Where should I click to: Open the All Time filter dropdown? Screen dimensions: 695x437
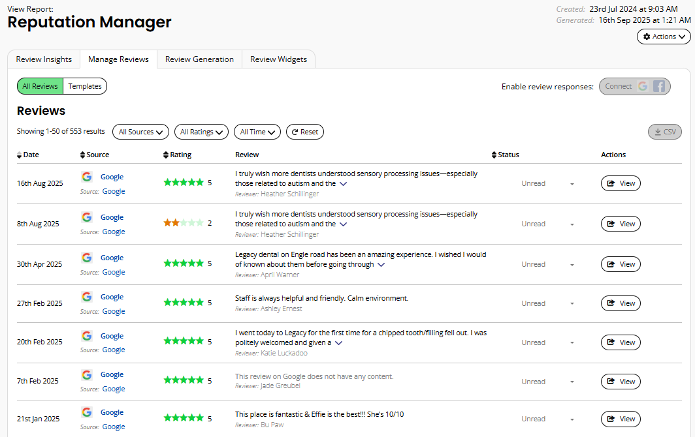257,132
